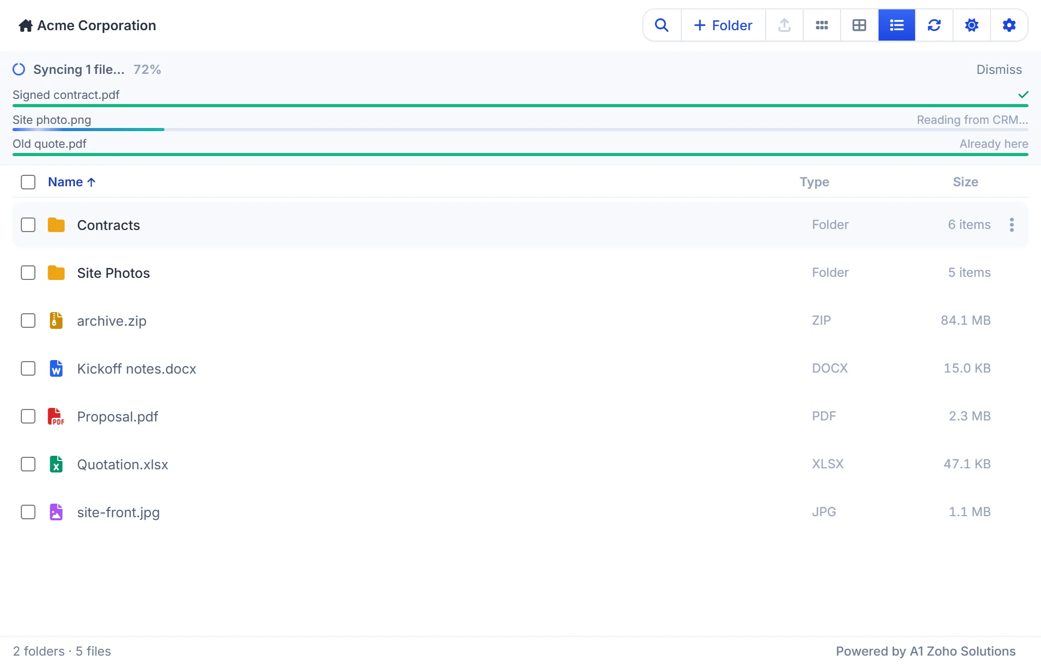Click the image icon for site-front.jpg
This screenshot has height=666, width=1041.
tap(56, 512)
